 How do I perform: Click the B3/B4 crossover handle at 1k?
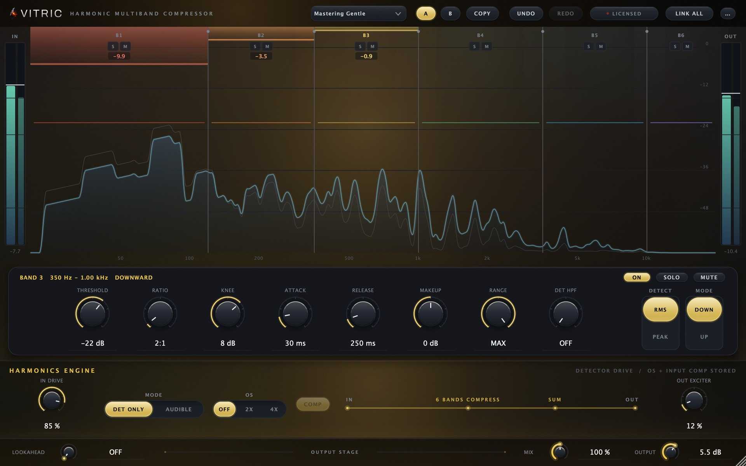point(418,31)
